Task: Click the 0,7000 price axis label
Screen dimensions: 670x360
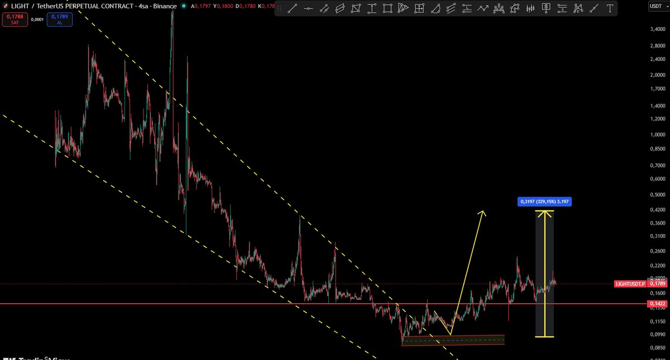Action: 657,166
